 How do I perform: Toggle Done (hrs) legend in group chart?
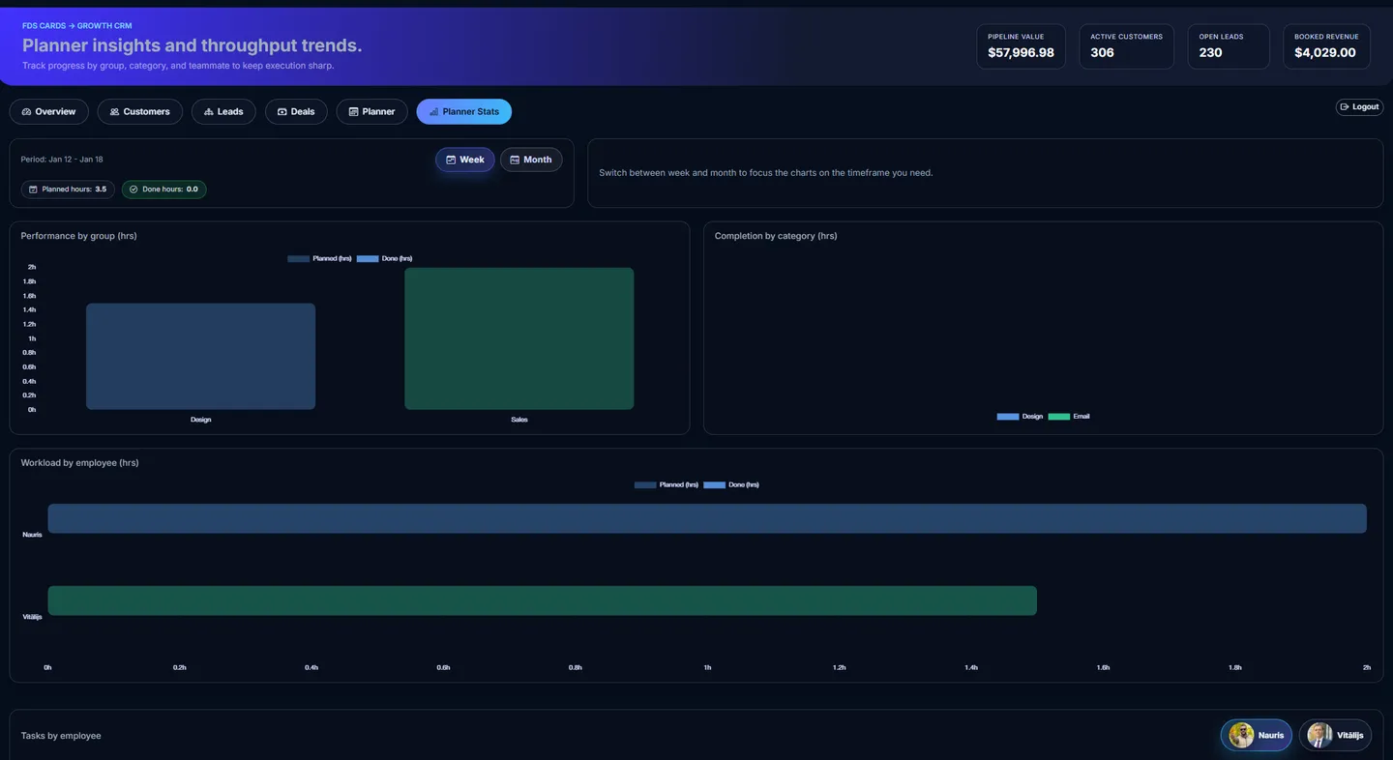(384, 258)
